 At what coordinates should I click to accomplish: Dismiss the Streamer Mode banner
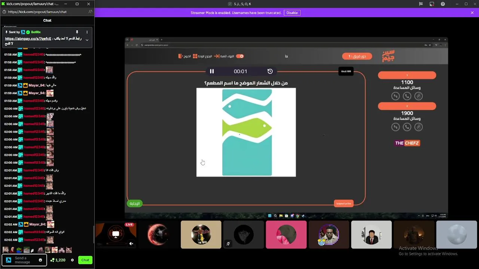472,13
